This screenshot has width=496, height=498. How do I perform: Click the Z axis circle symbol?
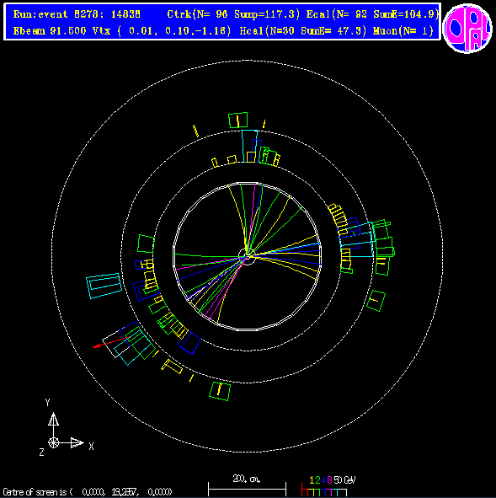click(x=53, y=442)
